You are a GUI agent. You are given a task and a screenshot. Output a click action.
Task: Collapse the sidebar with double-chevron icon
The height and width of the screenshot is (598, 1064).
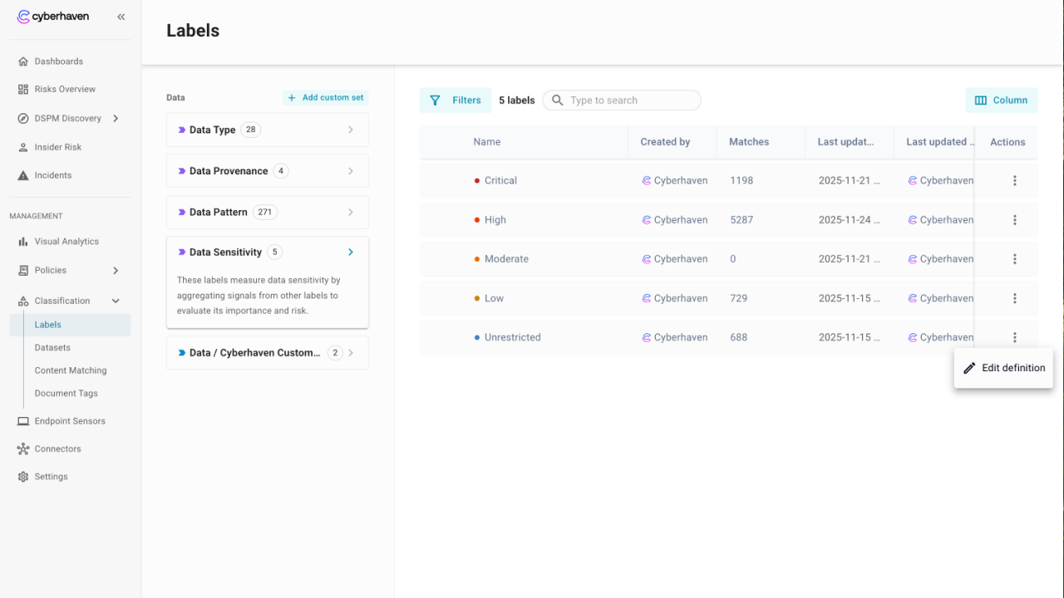pos(121,17)
